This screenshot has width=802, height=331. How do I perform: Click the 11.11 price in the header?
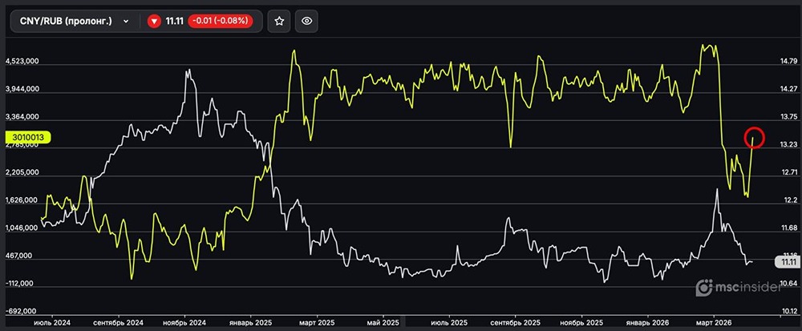pyautogui.click(x=174, y=22)
